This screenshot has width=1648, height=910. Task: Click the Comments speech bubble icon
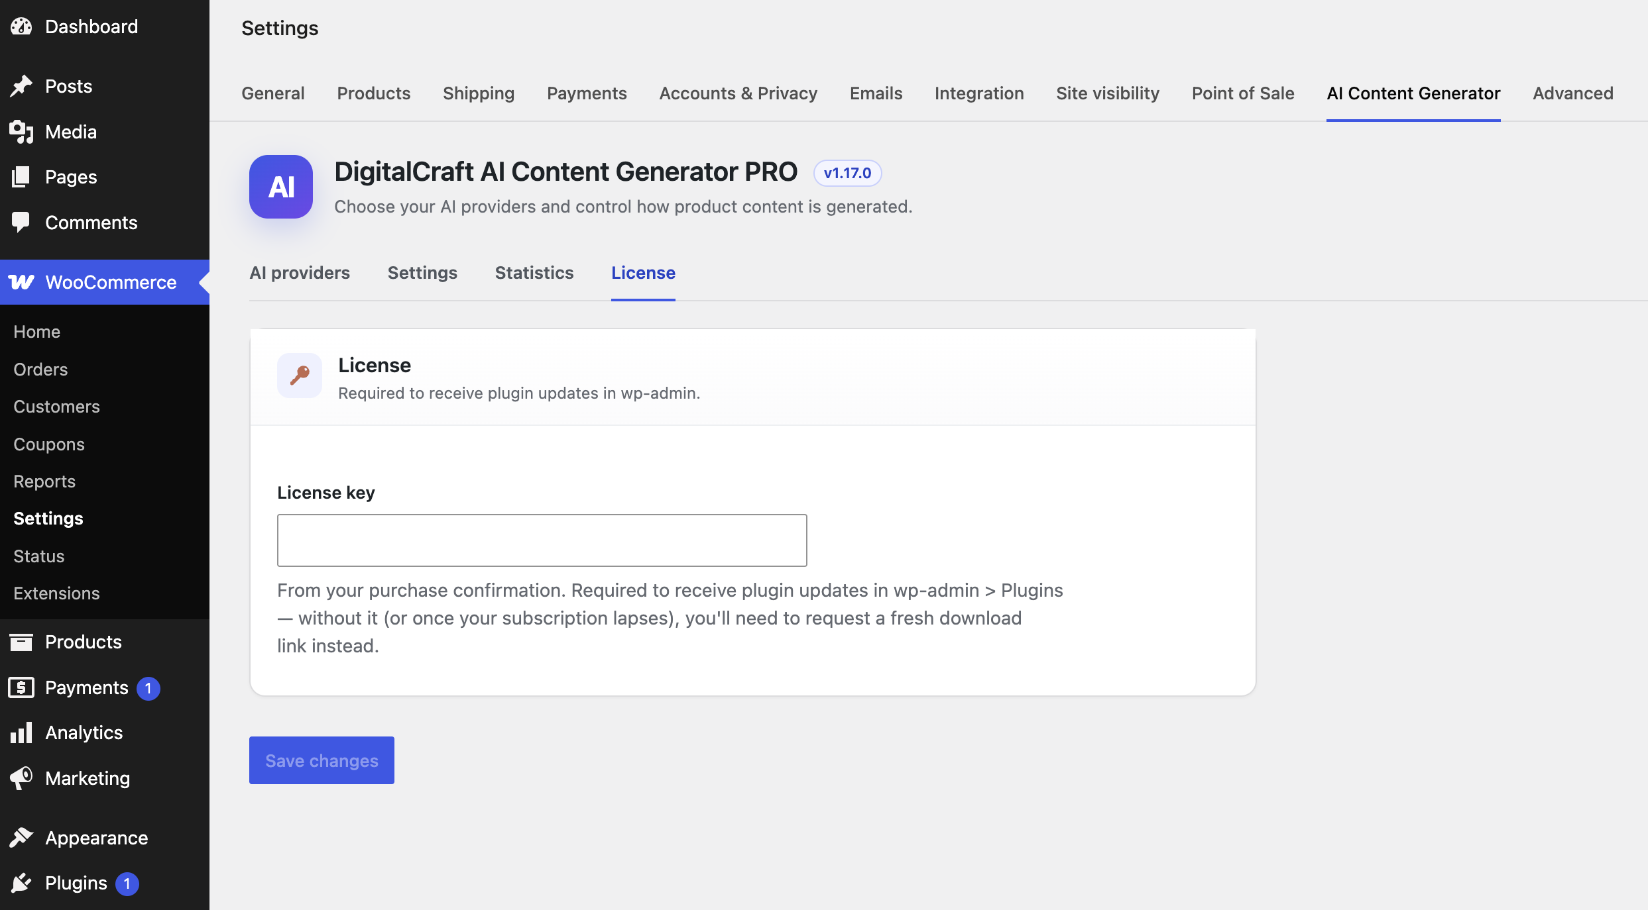(21, 223)
